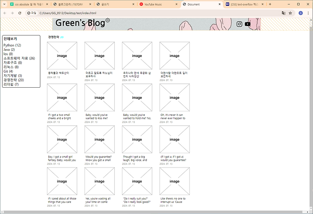Close the css absolute tab

click(47, 4)
